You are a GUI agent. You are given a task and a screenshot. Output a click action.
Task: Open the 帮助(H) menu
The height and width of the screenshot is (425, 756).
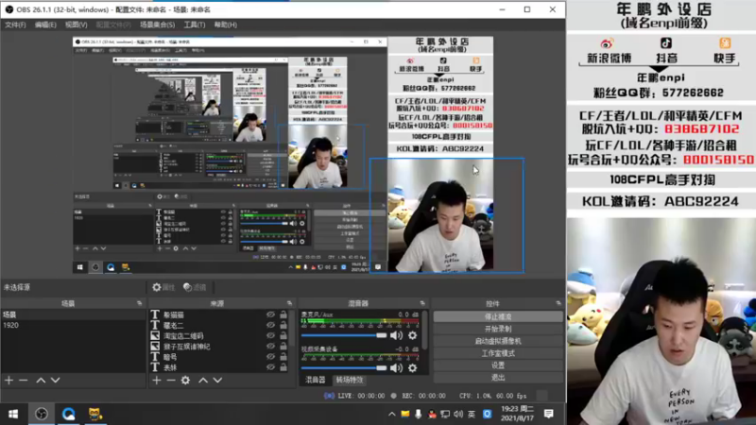[x=225, y=25]
